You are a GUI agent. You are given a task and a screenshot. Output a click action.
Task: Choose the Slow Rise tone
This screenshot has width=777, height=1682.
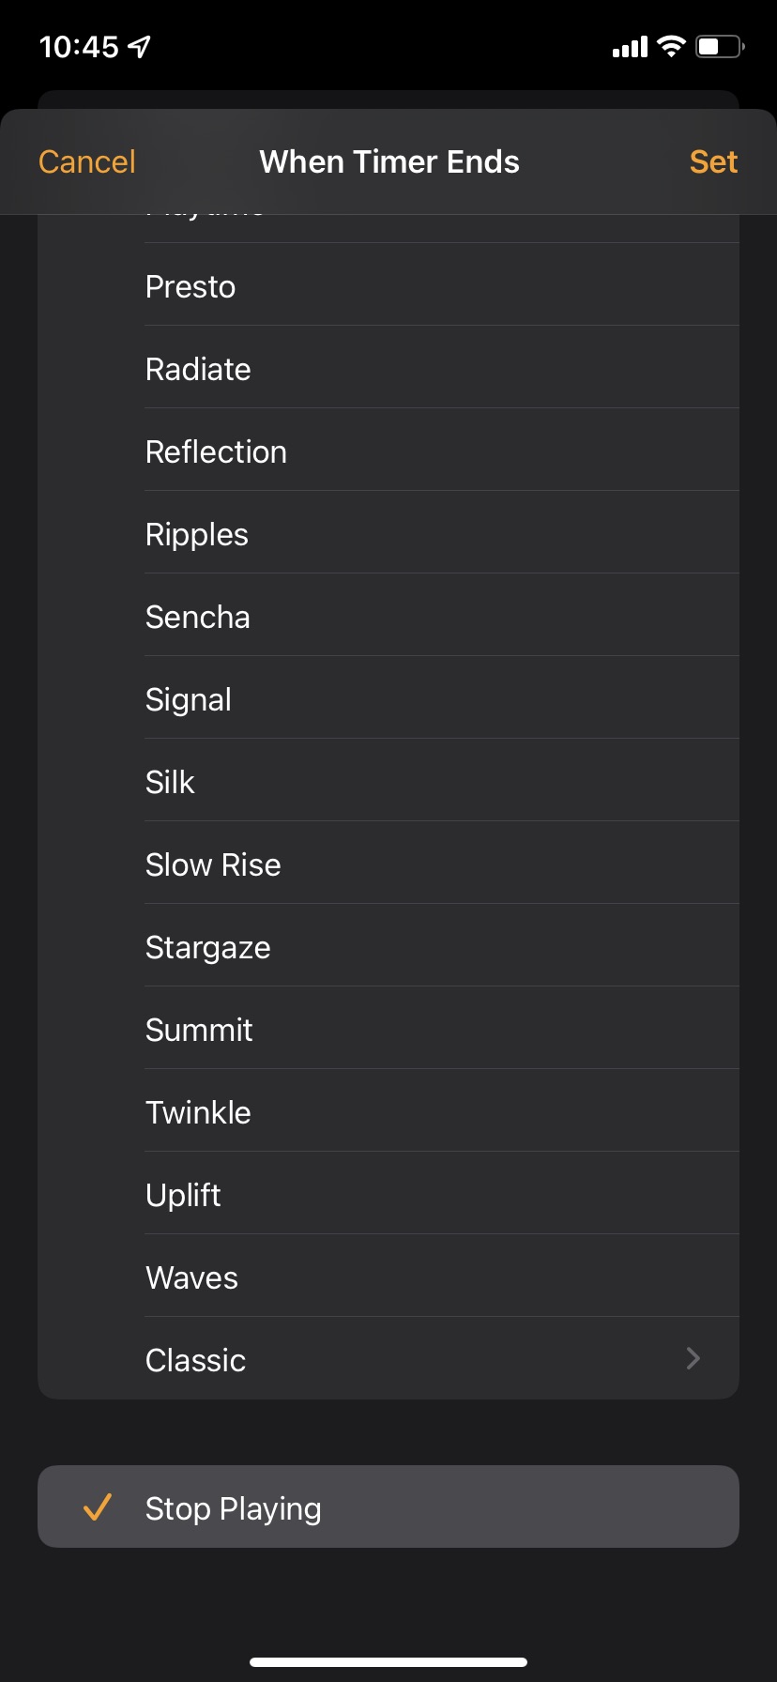(x=213, y=864)
